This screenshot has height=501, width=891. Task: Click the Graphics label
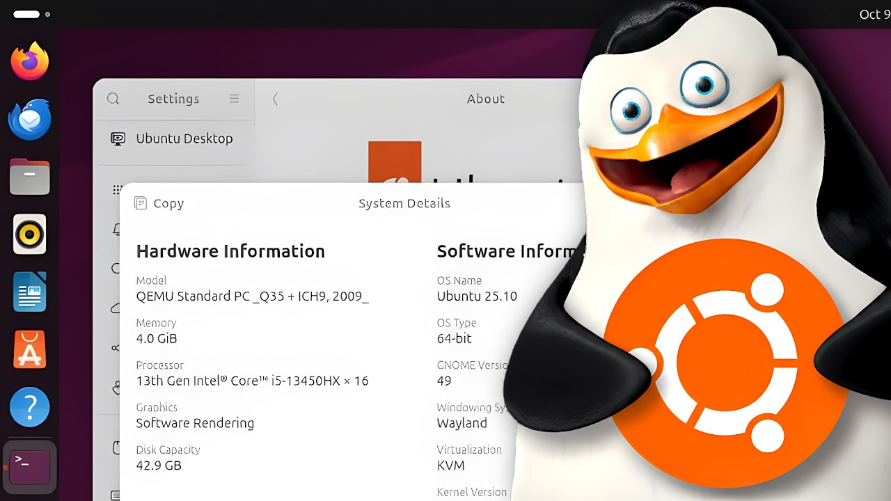tap(157, 408)
